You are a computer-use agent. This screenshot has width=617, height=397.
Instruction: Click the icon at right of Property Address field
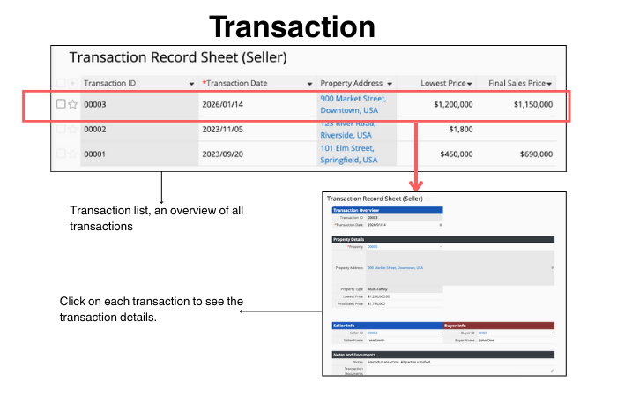pyautogui.click(x=552, y=267)
